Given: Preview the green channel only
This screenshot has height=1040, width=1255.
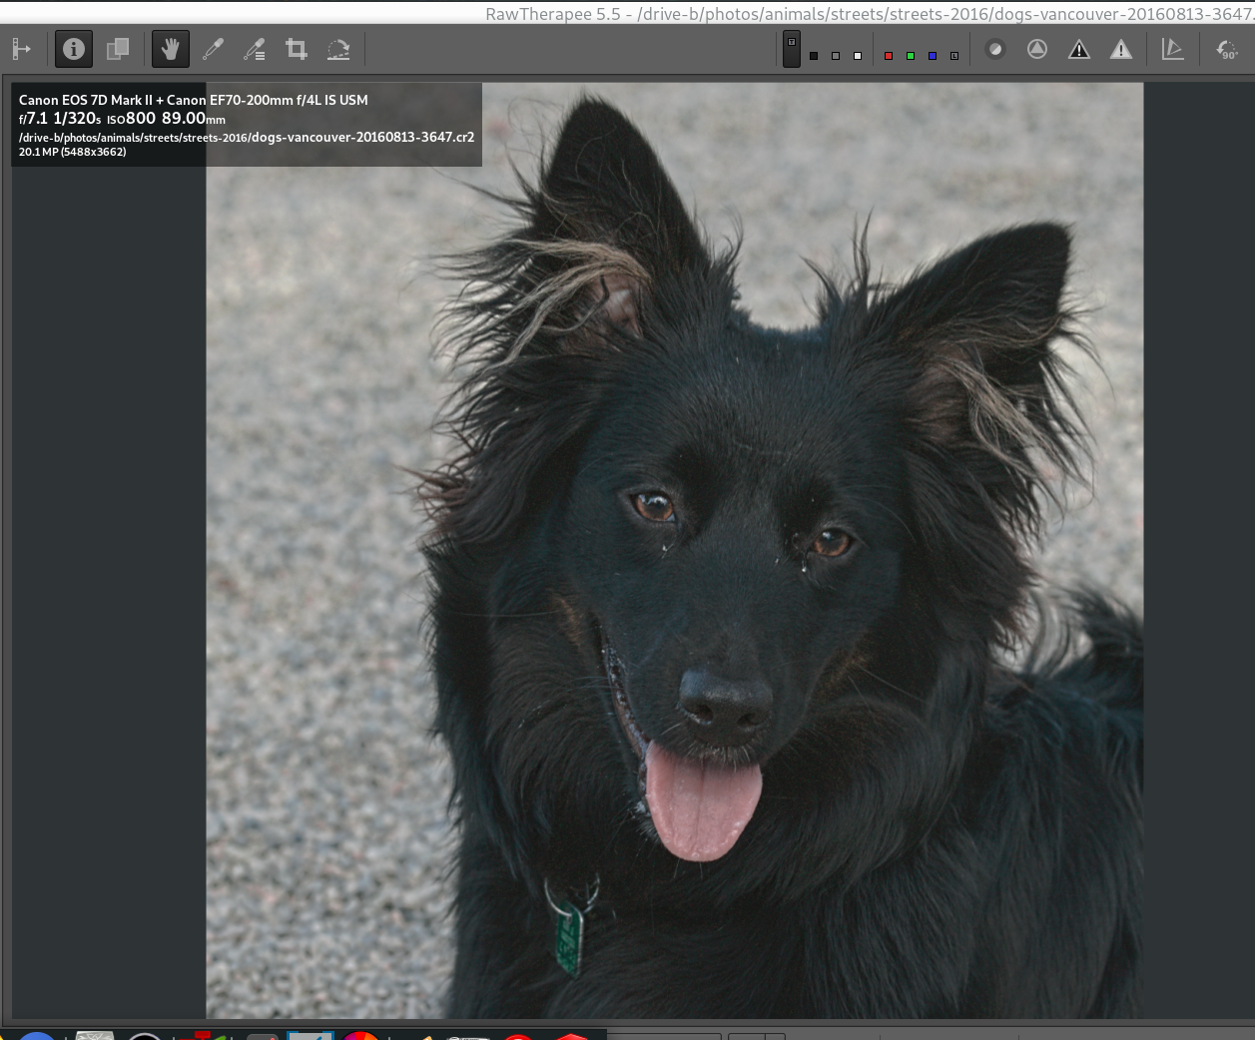Looking at the screenshot, I should [x=911, y=56].
